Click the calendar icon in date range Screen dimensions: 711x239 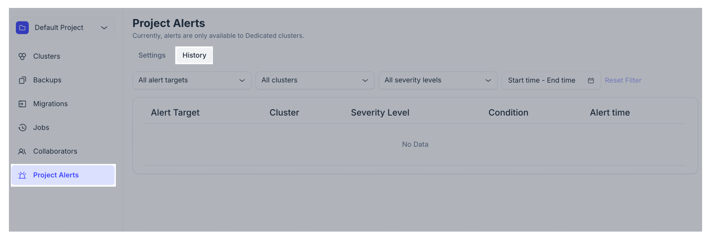(x=591, y=80)
